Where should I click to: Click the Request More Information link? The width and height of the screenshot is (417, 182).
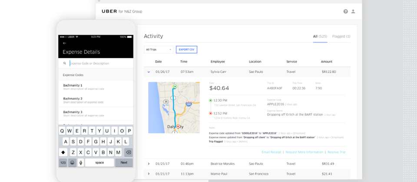click(304, 152)
